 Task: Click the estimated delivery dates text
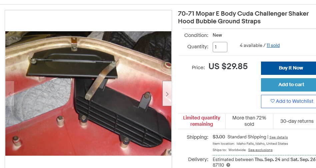pos(264,159)
